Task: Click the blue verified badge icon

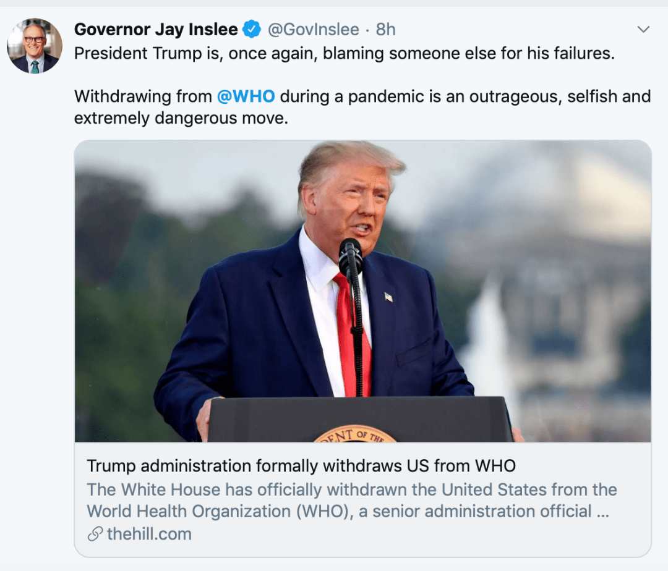Action: [x=251, y=30]
